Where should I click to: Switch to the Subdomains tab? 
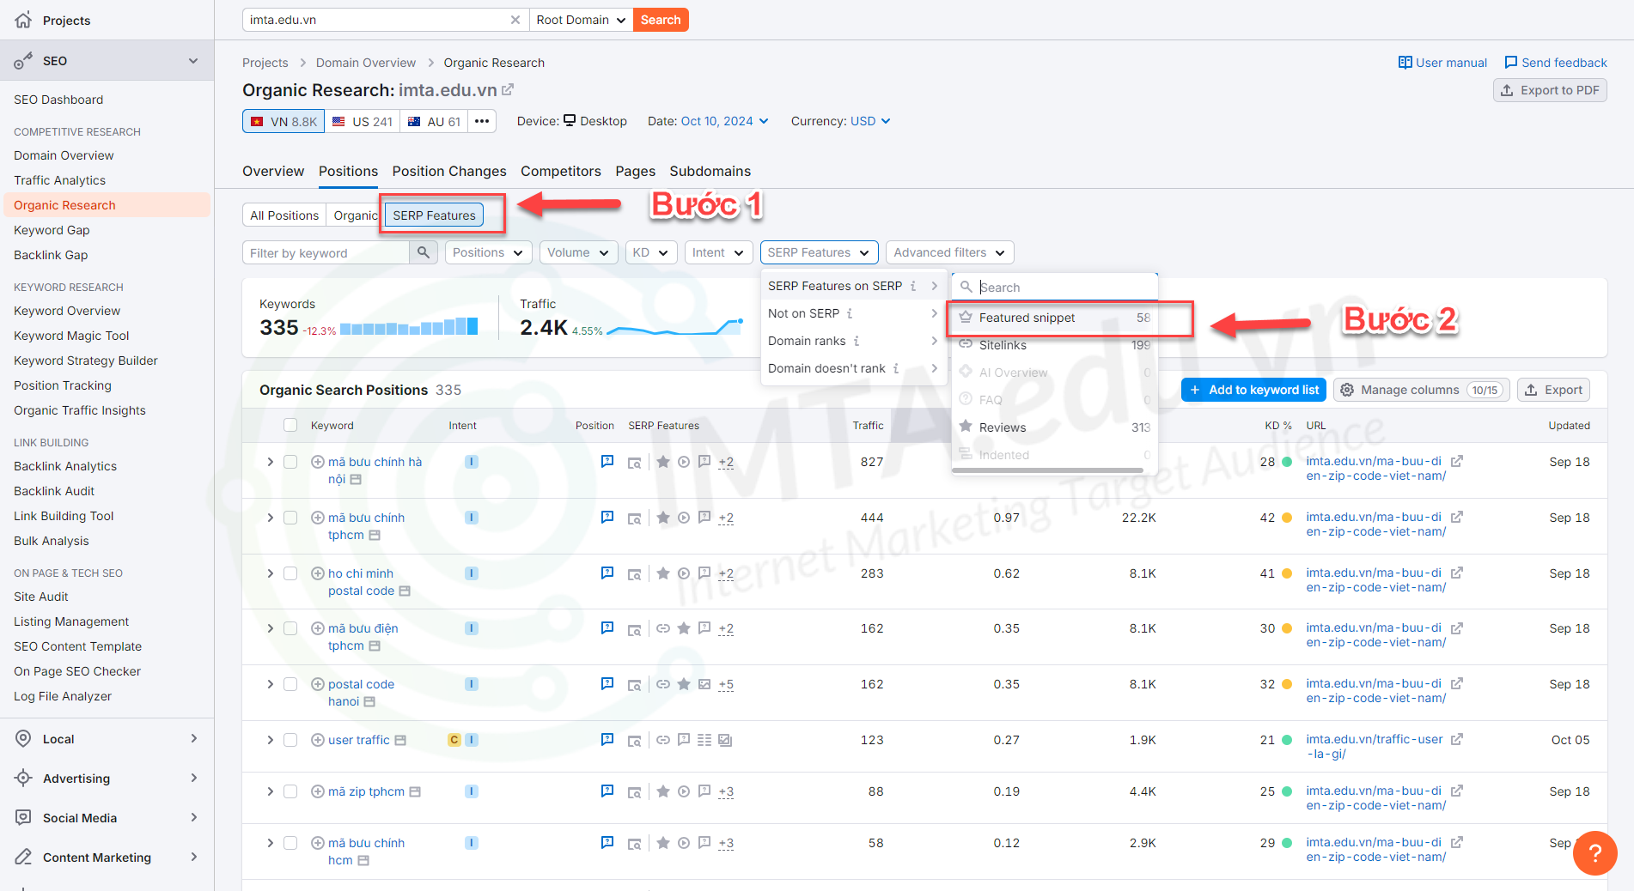pyautogui.click(x=710, y=171)
